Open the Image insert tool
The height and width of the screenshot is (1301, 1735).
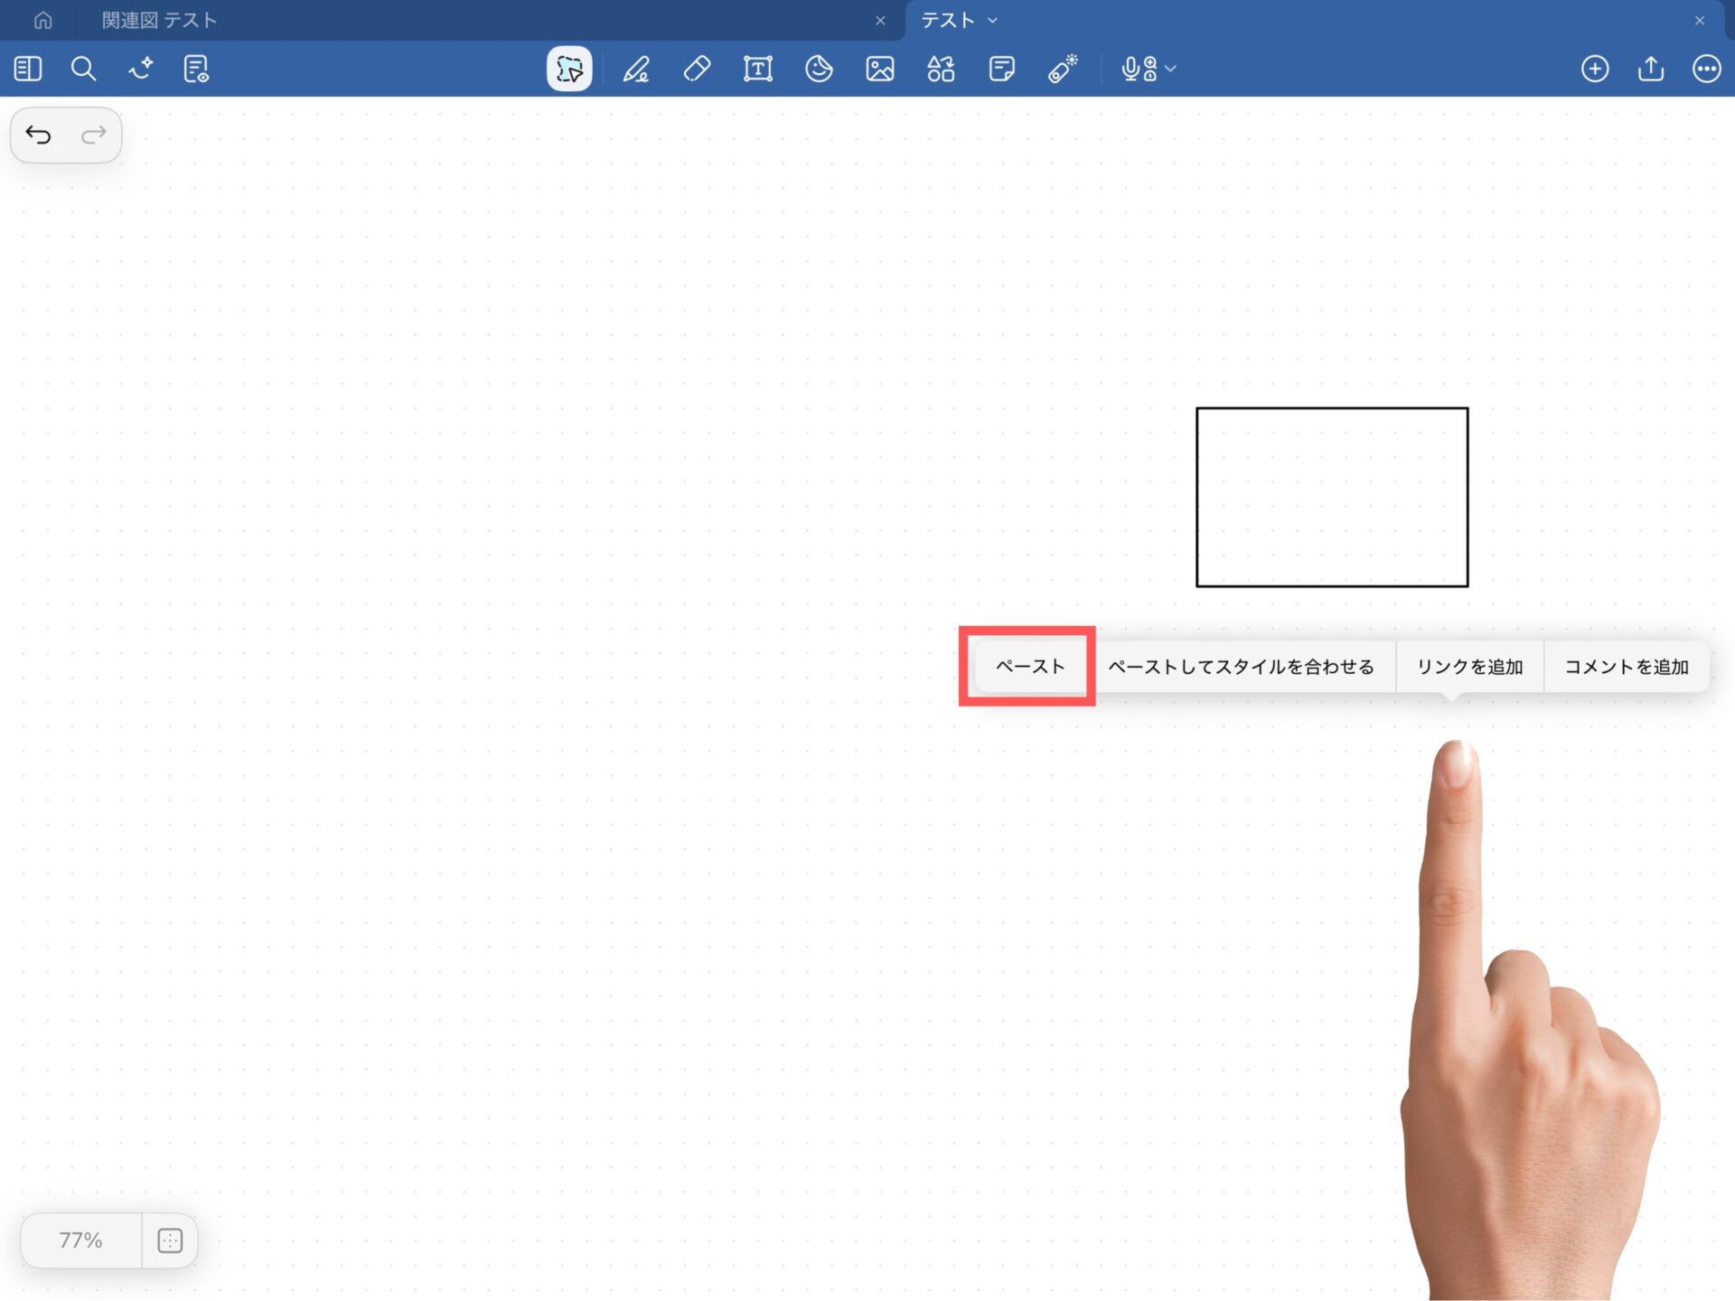(879, 69)
